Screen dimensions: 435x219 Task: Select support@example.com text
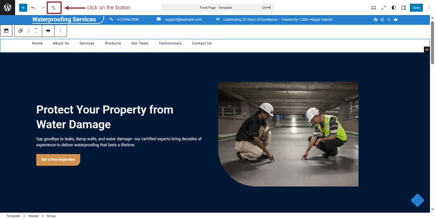click(183, 20)
